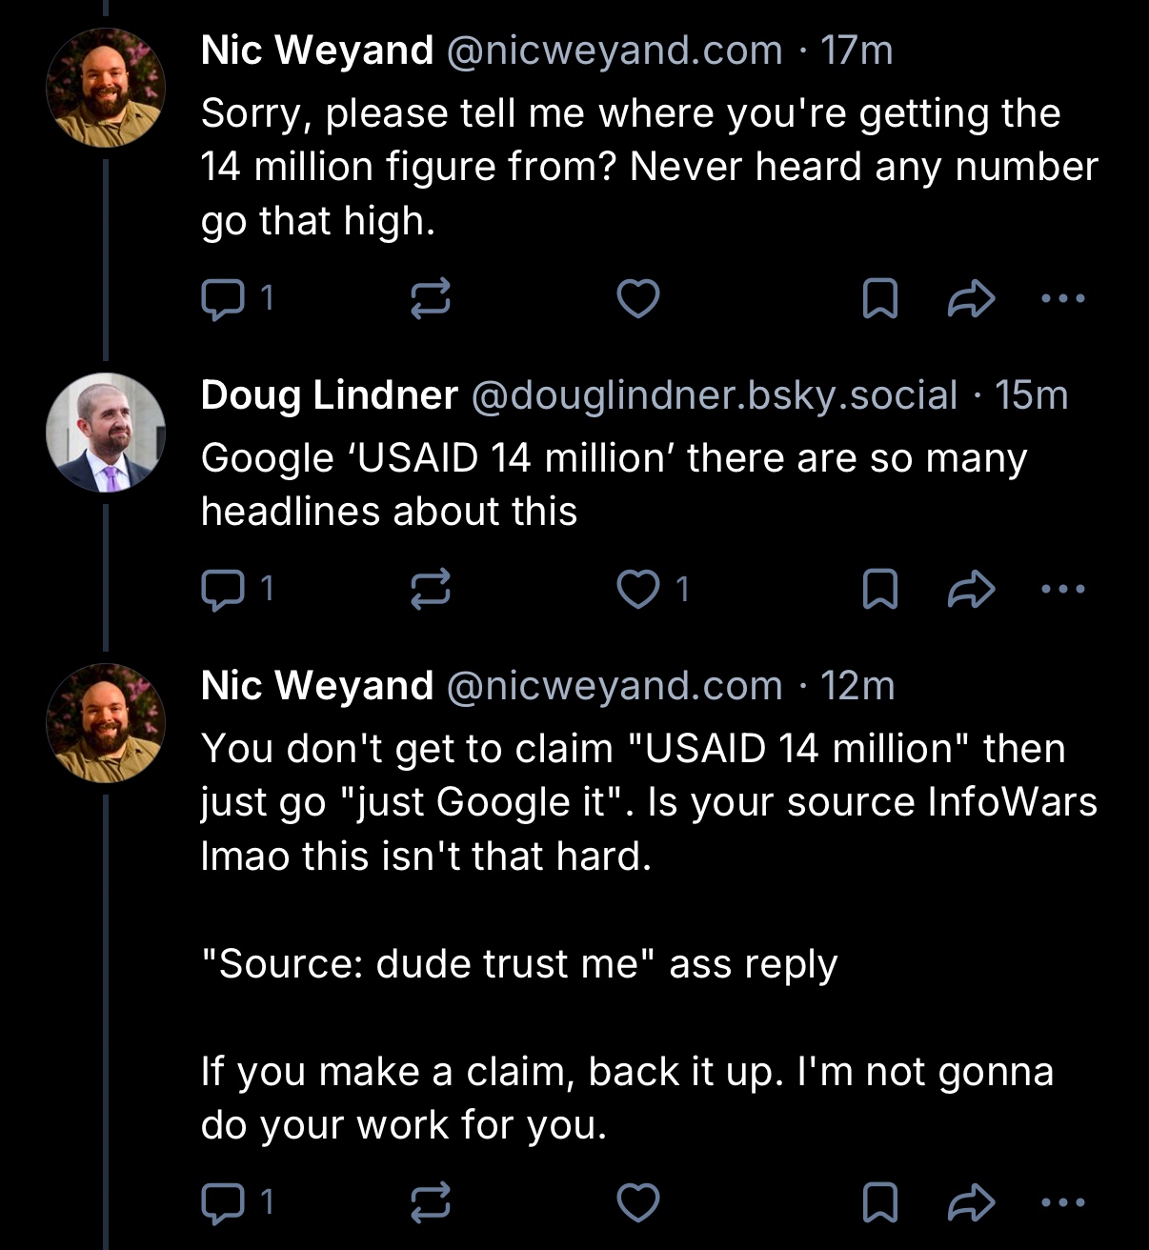1149x1250 pixels.
Task: Reply to Nic Weyand's 12m post
Action: [x=222, y=1203]
